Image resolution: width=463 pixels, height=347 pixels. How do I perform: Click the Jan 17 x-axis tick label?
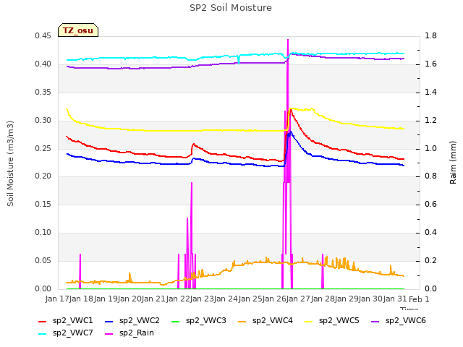[57, 299]
